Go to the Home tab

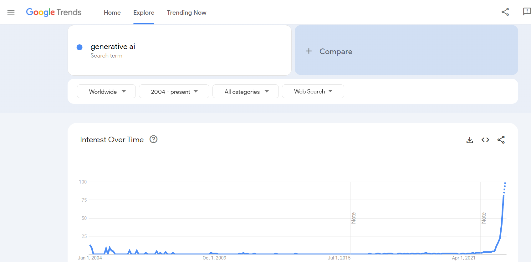point(112,13)
